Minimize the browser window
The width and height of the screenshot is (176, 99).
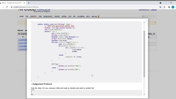click(x=166, y=3)
